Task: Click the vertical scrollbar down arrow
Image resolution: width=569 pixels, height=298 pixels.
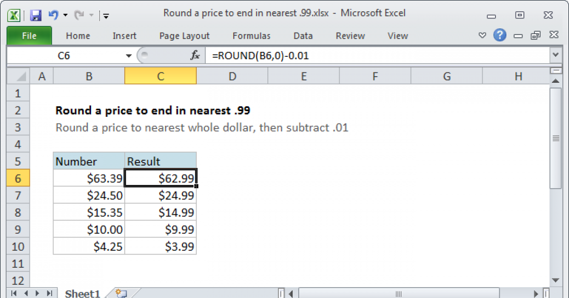Action: (556, 280)
